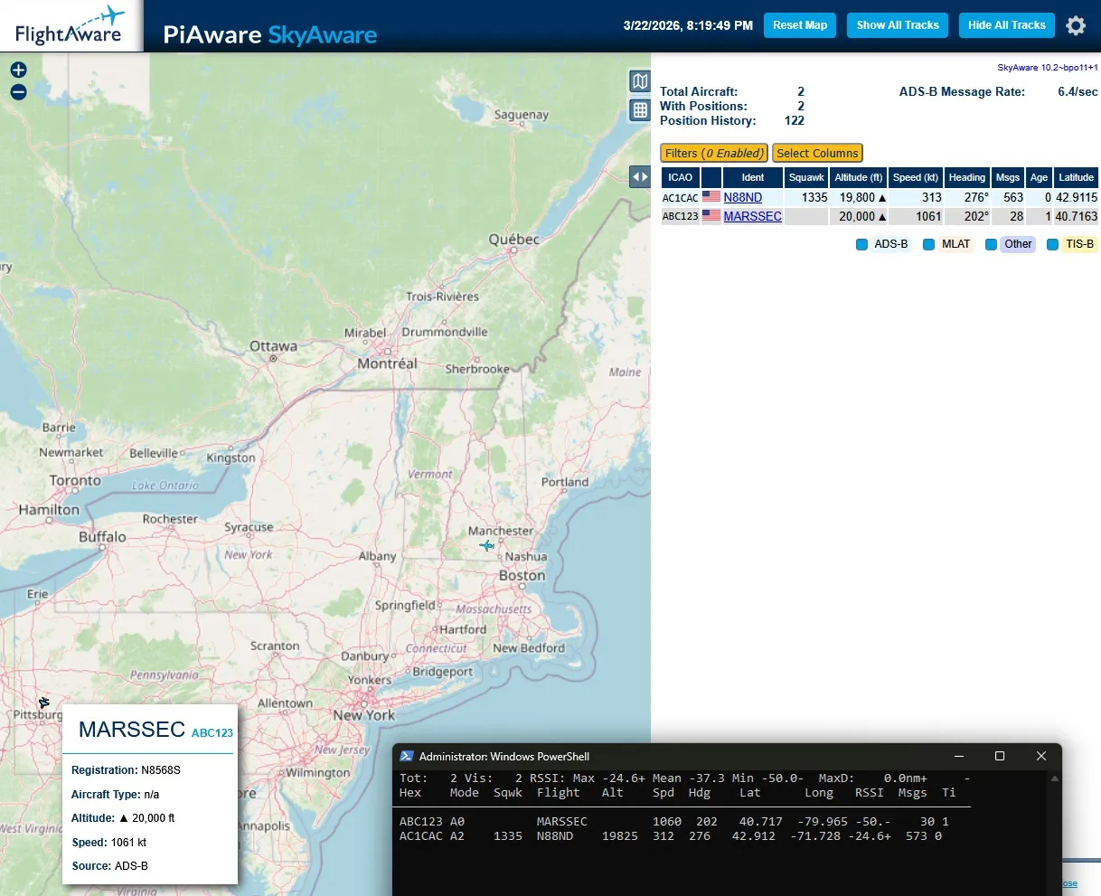Toggle the TIS-B source checkbox
Viewport: 1101px width, 896px height.
point(1052,244)
